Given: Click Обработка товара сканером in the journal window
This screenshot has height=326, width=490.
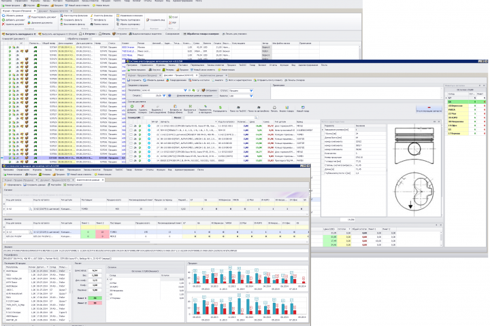Looking at the screenshot, I should coord(201,34).
